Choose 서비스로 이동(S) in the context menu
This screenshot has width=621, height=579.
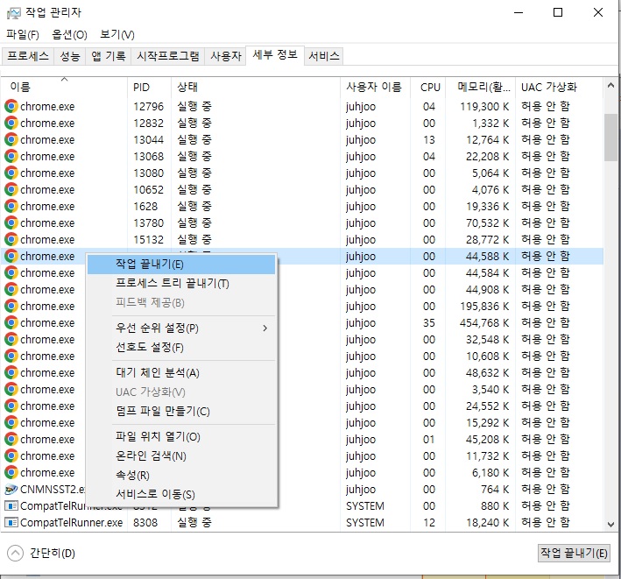click(181, 494)
